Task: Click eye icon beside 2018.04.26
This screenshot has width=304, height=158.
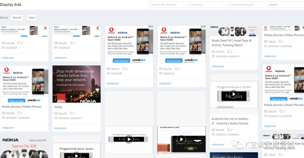Action: [x=160, y=73]
